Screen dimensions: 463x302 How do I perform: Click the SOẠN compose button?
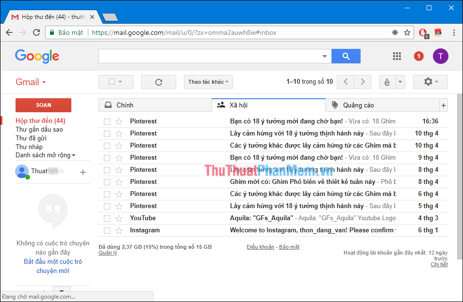coord(43,105)
